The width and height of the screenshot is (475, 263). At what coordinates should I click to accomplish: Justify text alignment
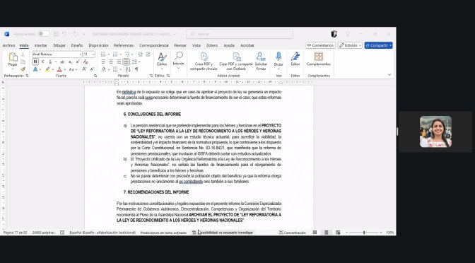(126, 62)
